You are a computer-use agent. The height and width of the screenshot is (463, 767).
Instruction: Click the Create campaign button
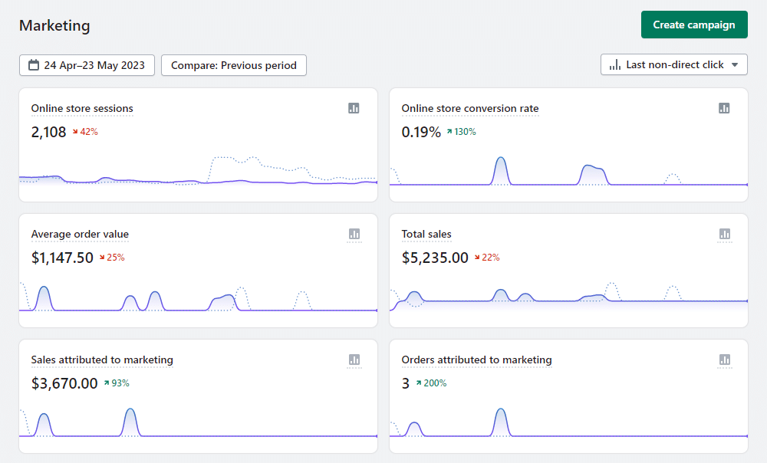click(693, 25)
